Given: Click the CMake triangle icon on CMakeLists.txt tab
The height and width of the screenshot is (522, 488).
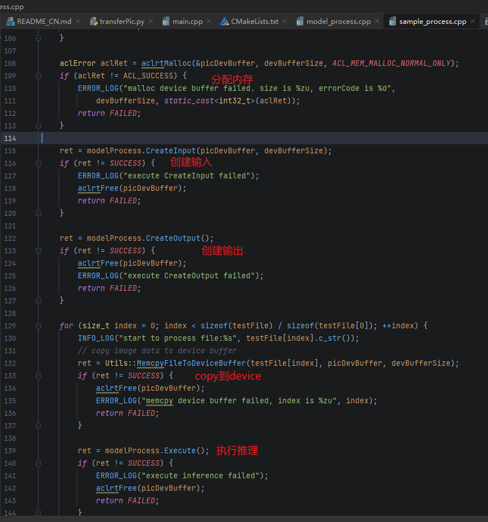Looking at the screenshot, I should pyautogui.click(x=224, y=22).
